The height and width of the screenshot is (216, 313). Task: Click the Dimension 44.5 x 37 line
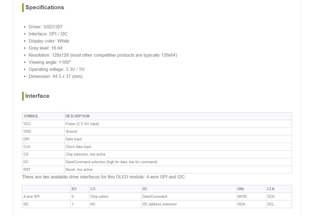(55, 76)
